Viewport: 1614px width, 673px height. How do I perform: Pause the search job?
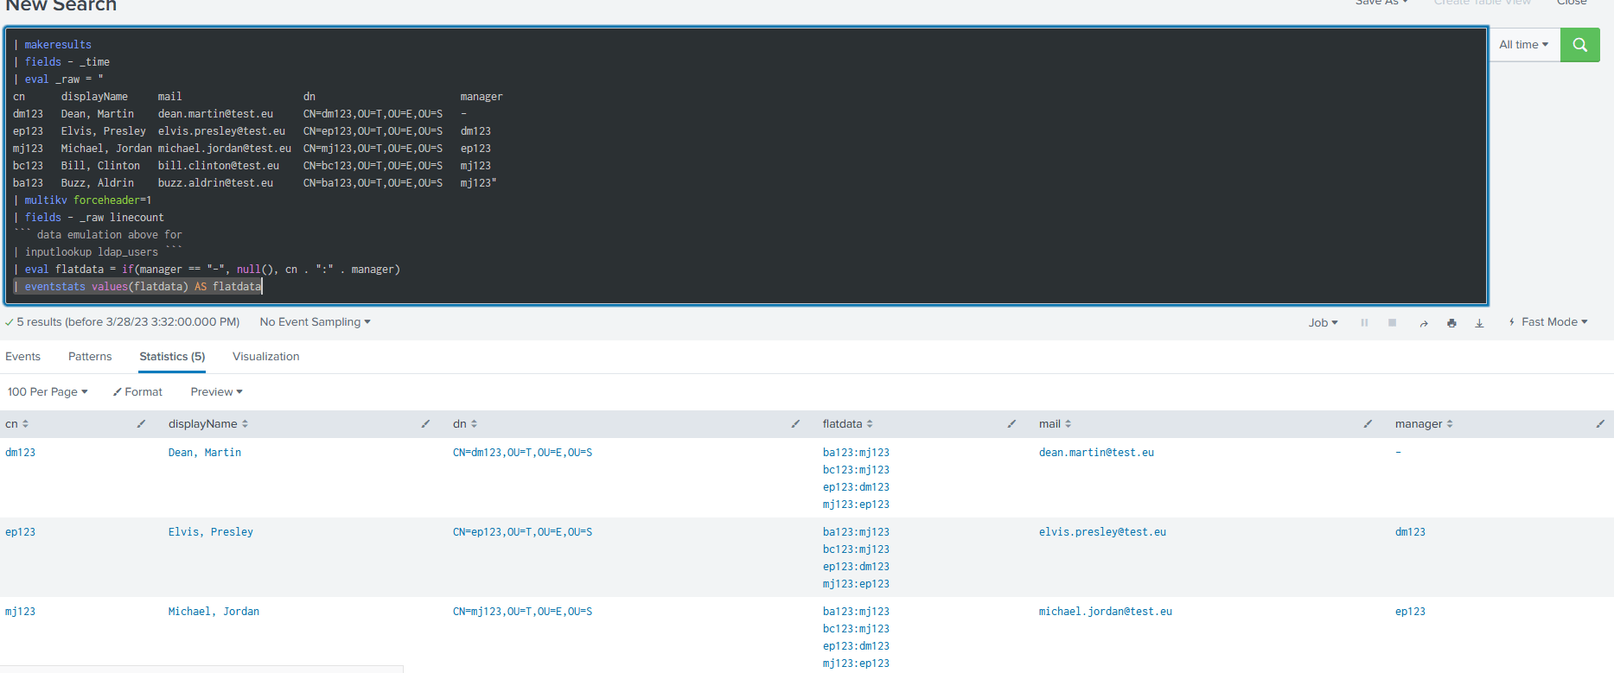coord(1364,322)
